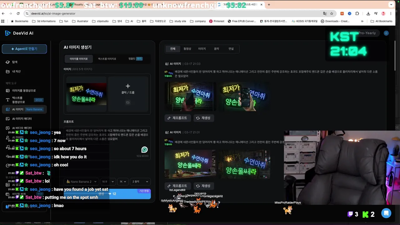
Task: Reload the browser page
Action: click(x=18, y=13)
